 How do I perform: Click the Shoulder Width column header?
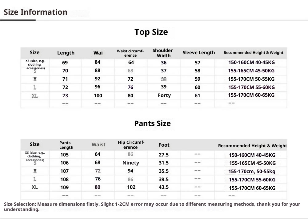click(163, 53)
